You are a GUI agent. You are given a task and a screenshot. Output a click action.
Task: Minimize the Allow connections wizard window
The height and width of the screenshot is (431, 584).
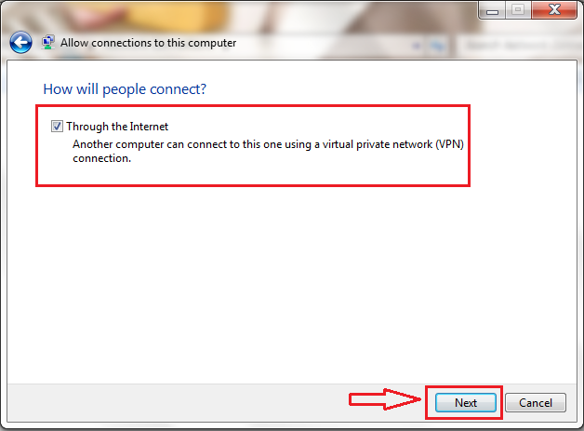(x=492, y=10)
